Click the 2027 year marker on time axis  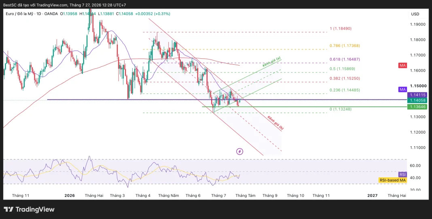(x=373, y=196)
